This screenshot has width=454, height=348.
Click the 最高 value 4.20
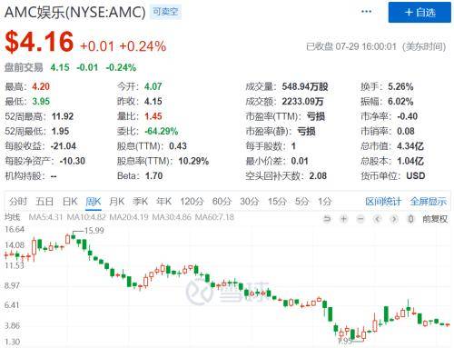click(41, 86)
